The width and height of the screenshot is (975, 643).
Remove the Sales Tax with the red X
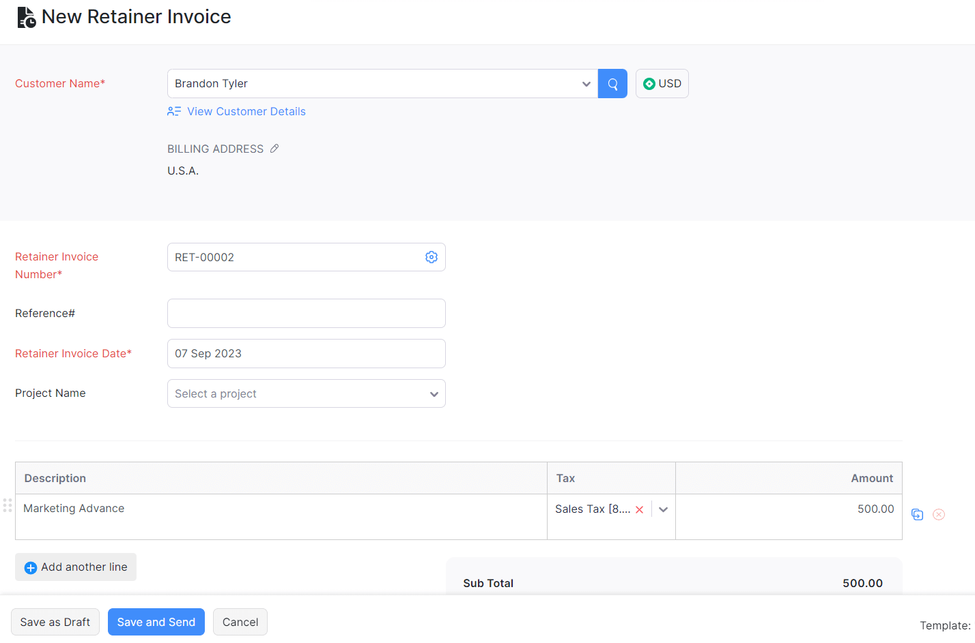(x=639, y=509)
